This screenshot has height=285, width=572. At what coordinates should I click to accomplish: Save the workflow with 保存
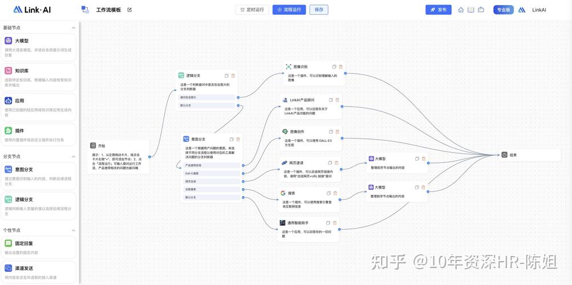click(319, 10)
